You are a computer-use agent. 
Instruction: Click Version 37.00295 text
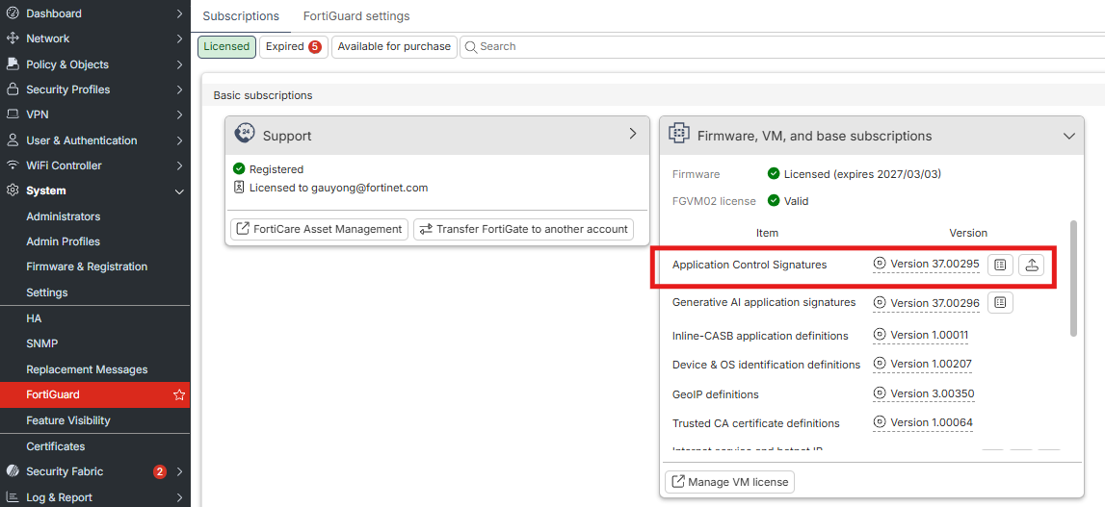click(x=934, y=264)
